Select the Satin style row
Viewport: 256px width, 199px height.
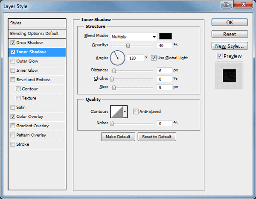coord(37,107)
